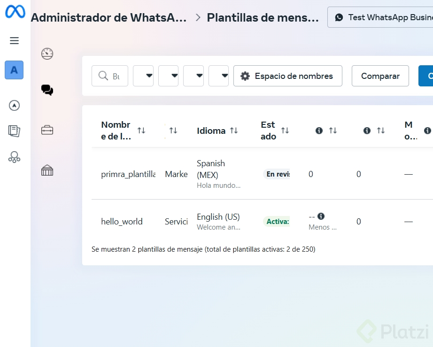Viewport: 433px width, 347px height.
Task: Click in the template search field
Action: click(x=110, y=76)
